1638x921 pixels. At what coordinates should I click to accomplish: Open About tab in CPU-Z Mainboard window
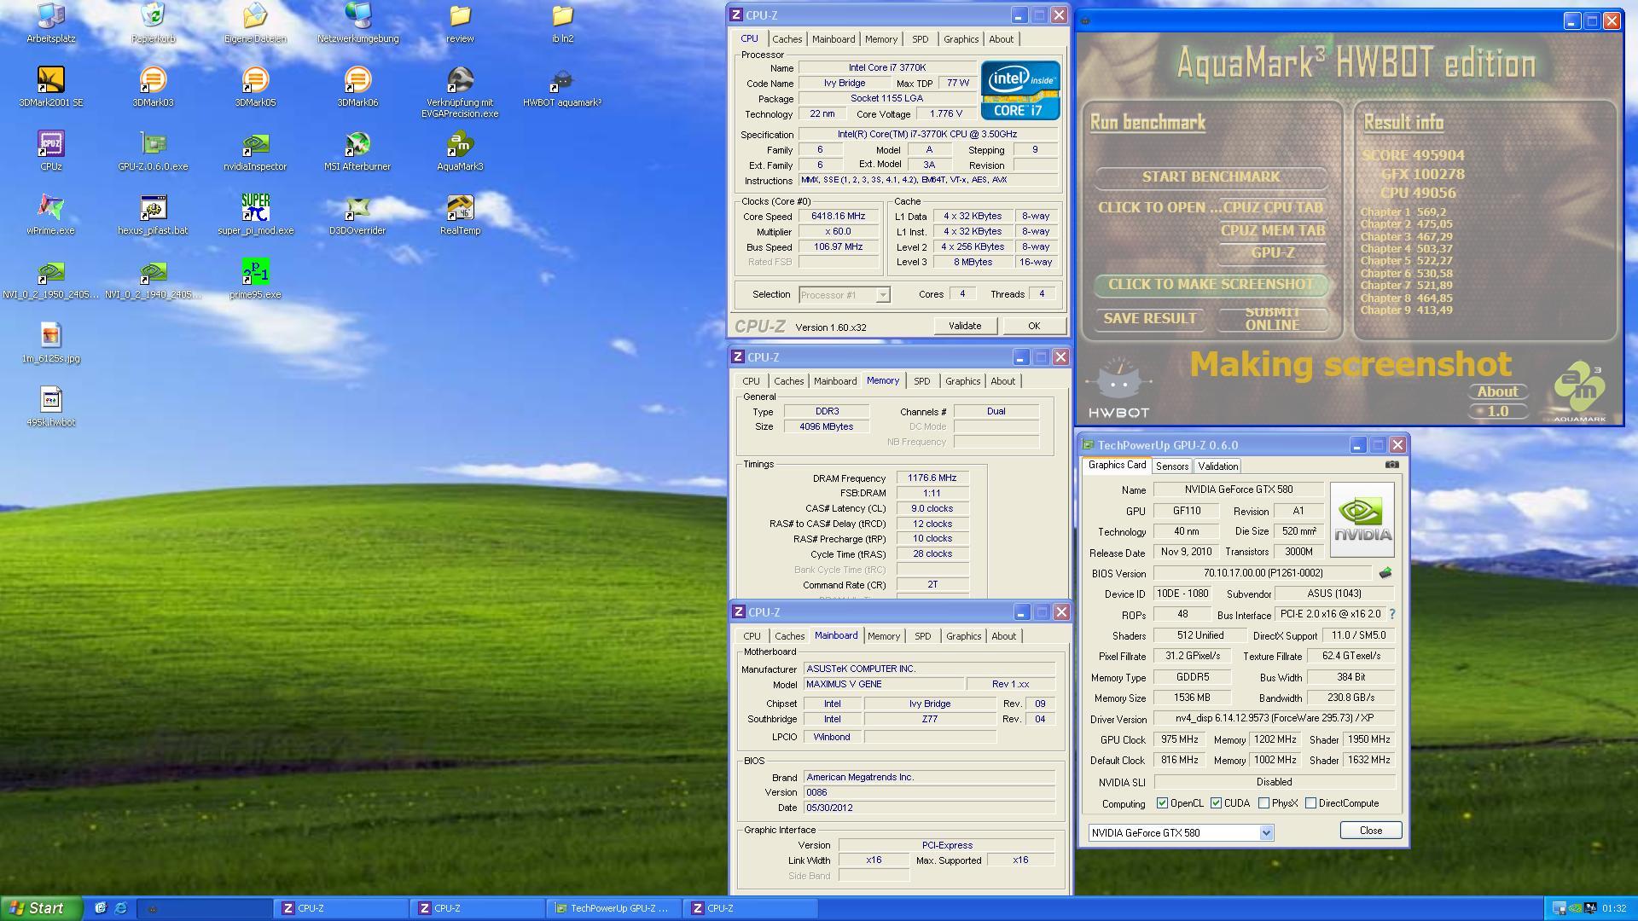pos(1003,636)
